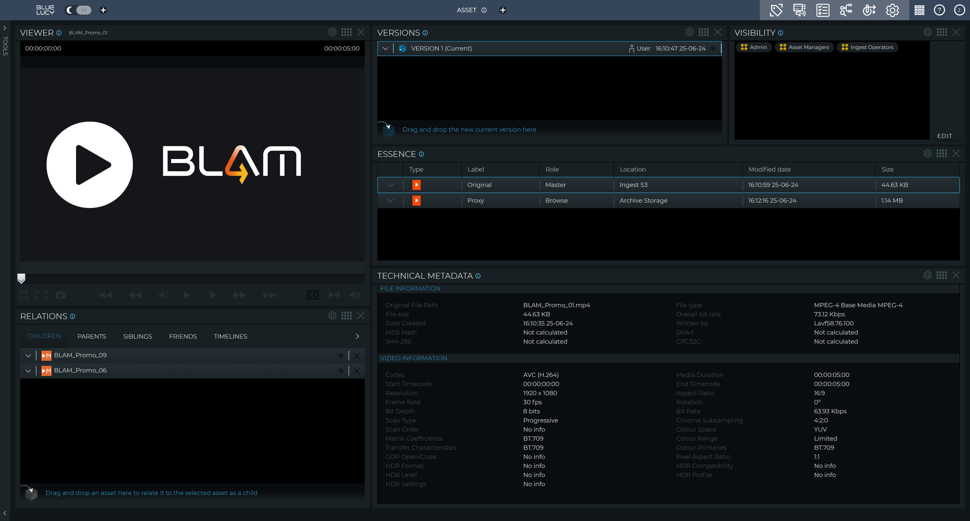Viewport: 970px width, 521px height.
Task: Switch to CHILDREN relations tab
Action: [44, 336]
